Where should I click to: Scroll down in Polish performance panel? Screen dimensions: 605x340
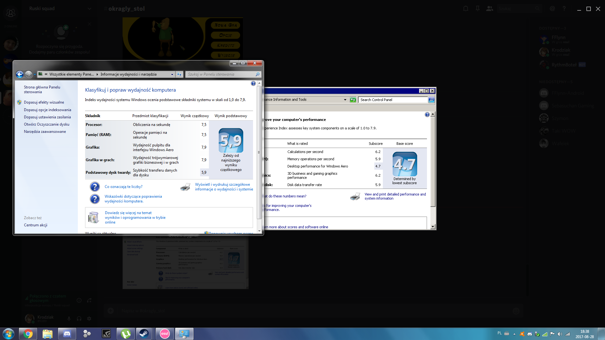pos(259,231)
